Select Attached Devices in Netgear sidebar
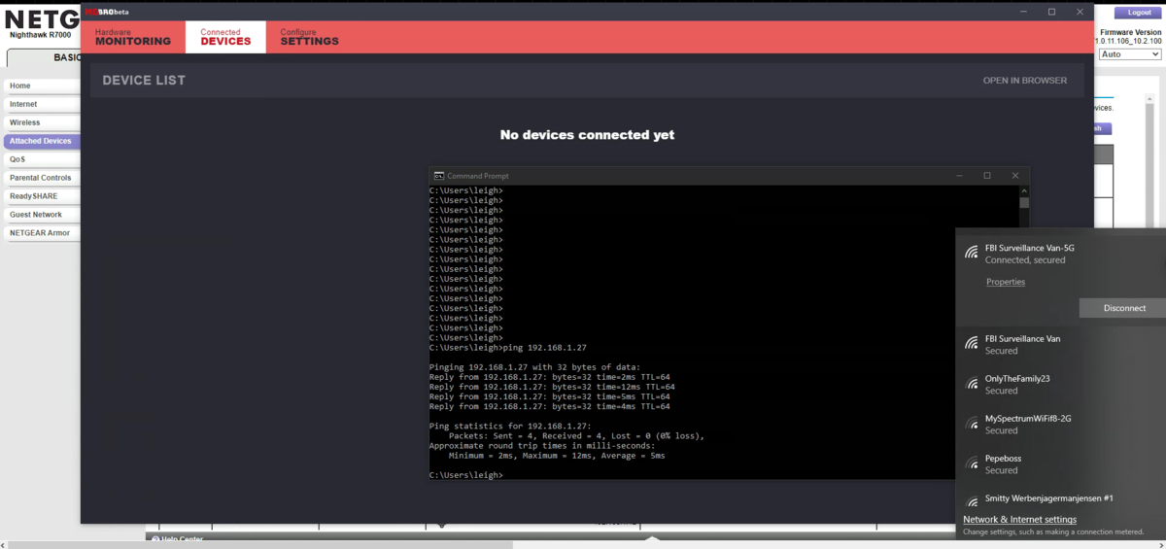Screen dimensions: 1166x549 (x=43, y=141)
